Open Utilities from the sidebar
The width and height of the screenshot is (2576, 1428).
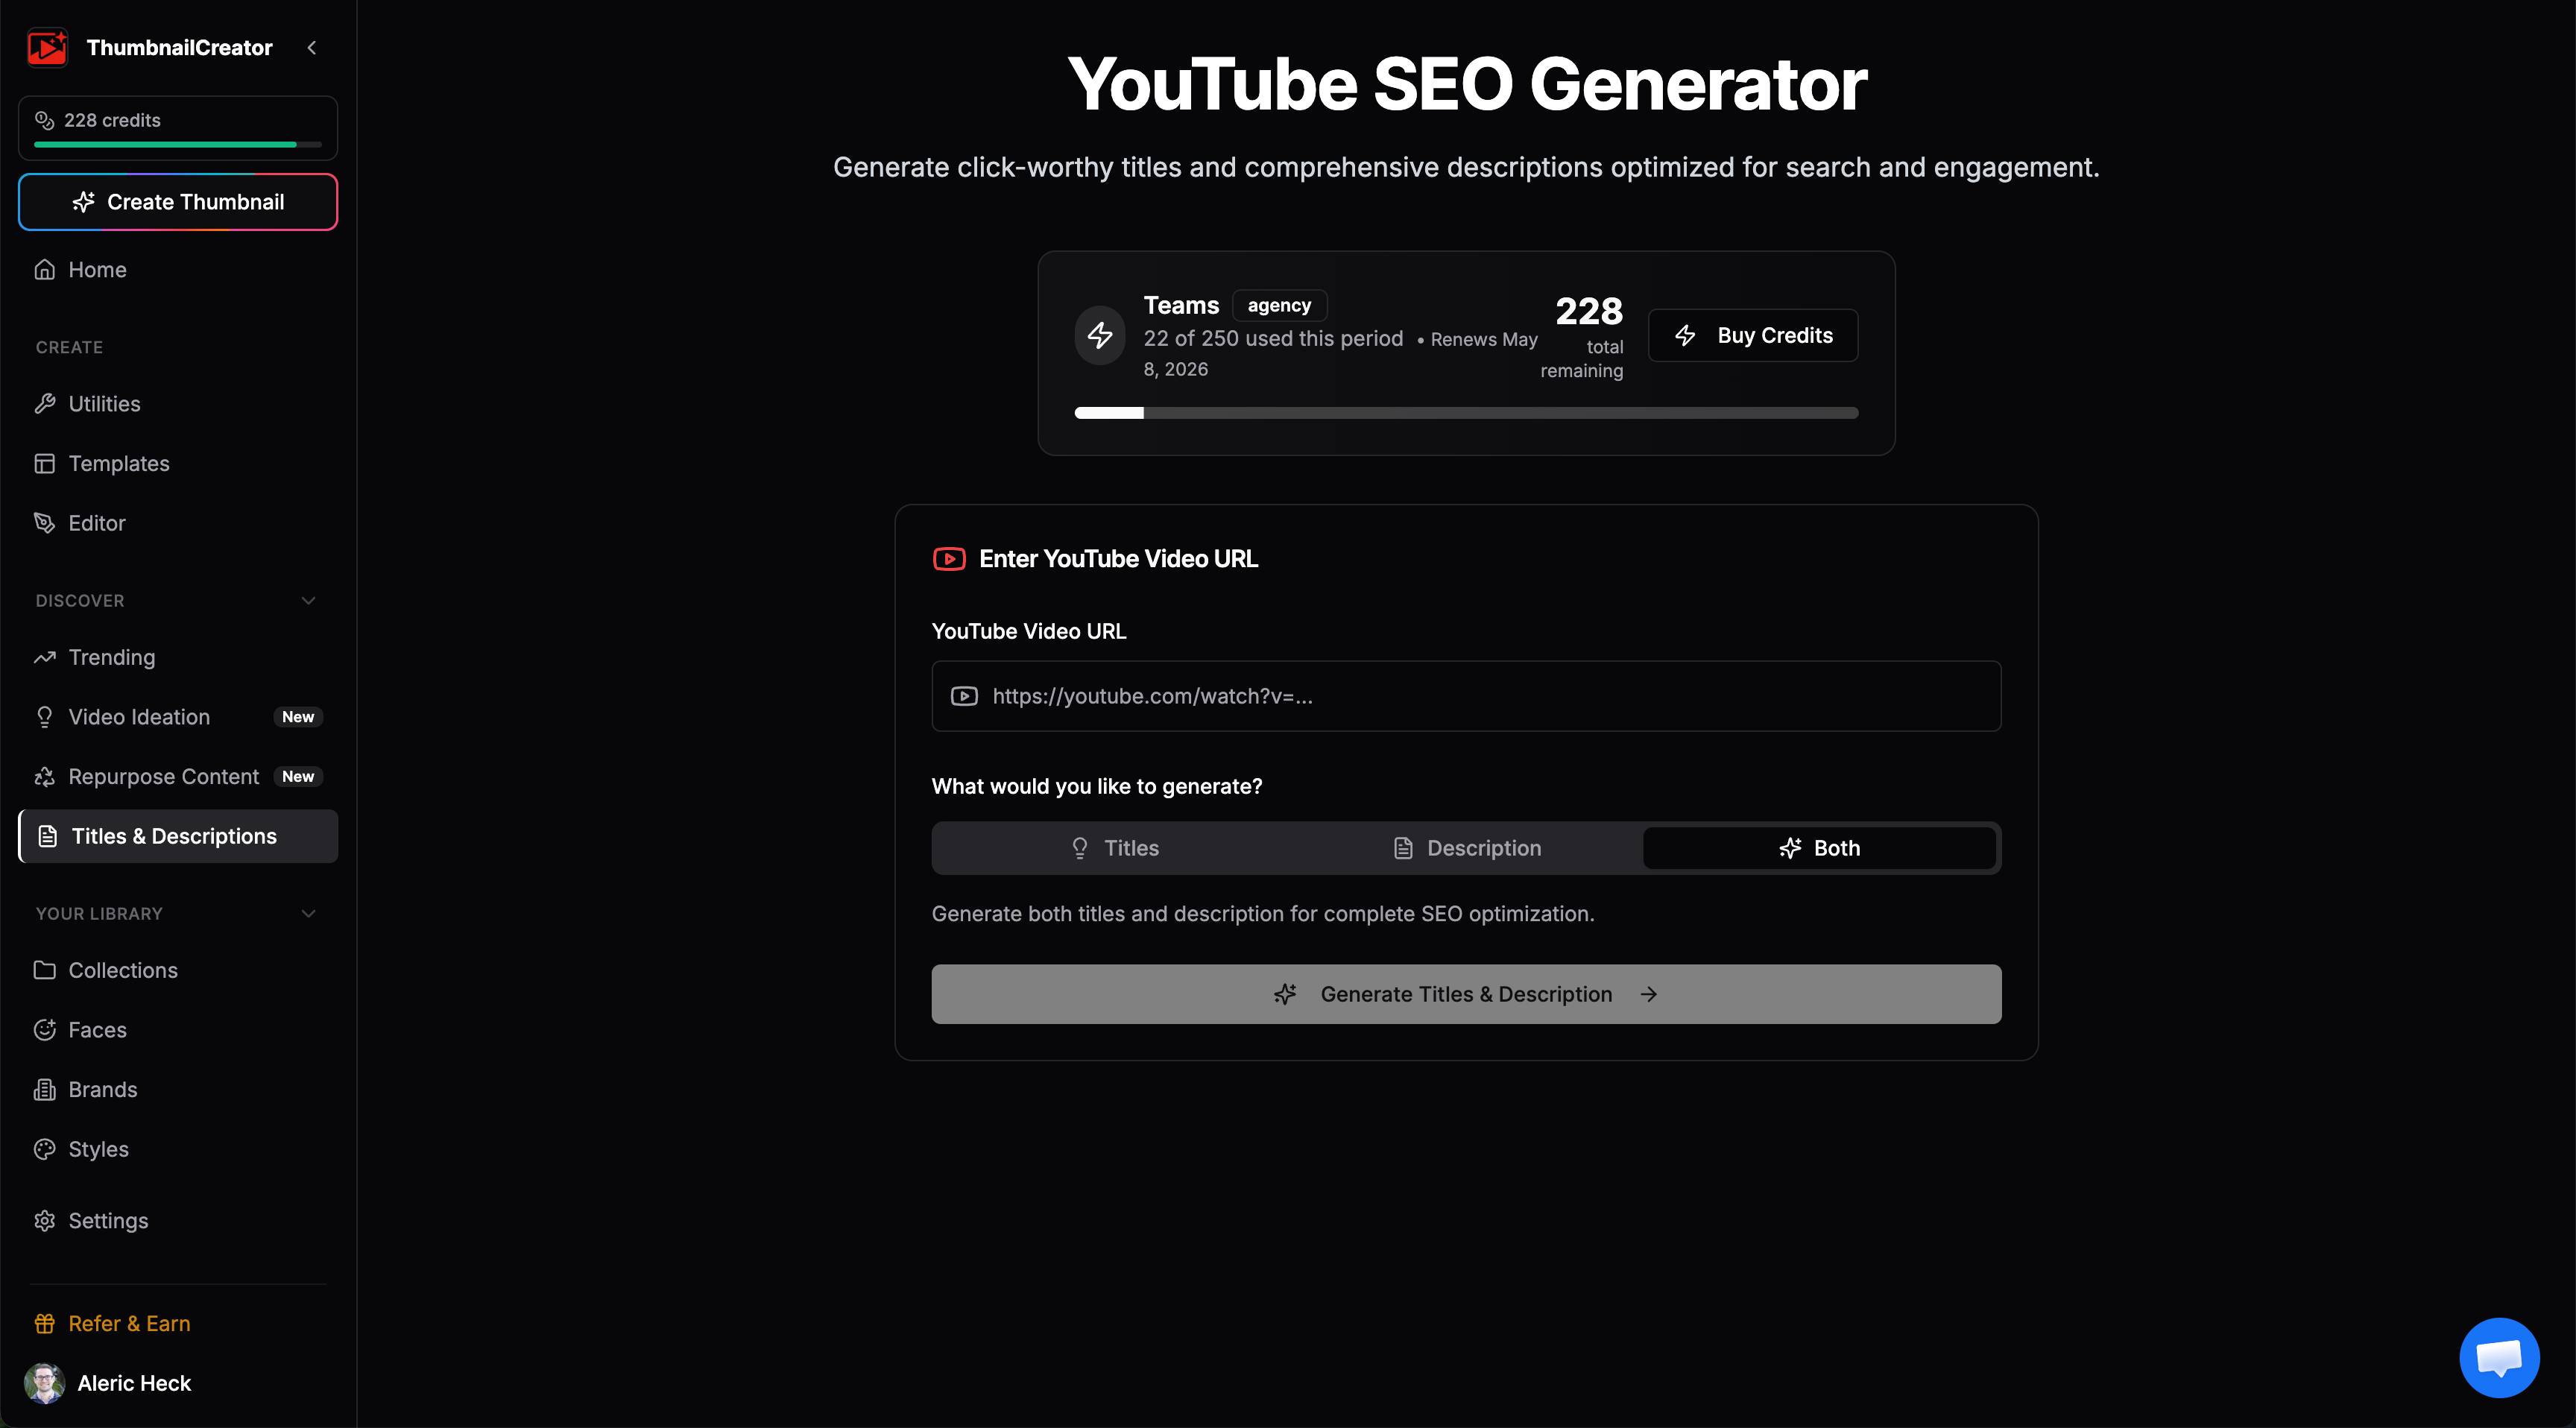coord(178,404)
